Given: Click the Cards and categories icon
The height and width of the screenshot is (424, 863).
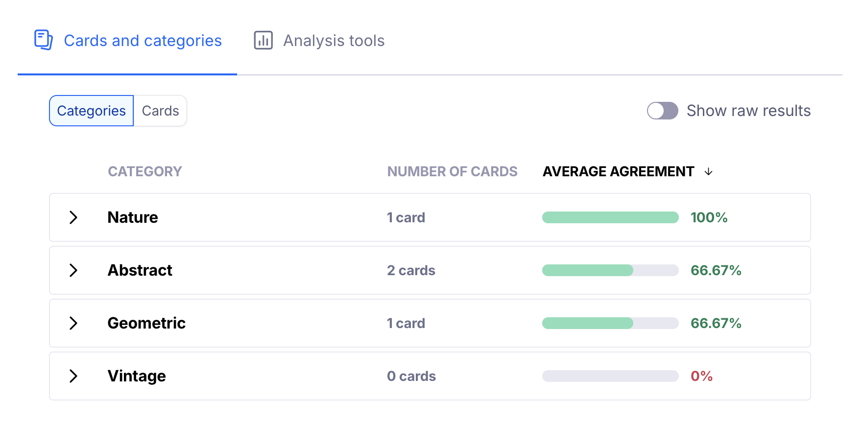Looking at the screenshot, I should click(43, 40).
